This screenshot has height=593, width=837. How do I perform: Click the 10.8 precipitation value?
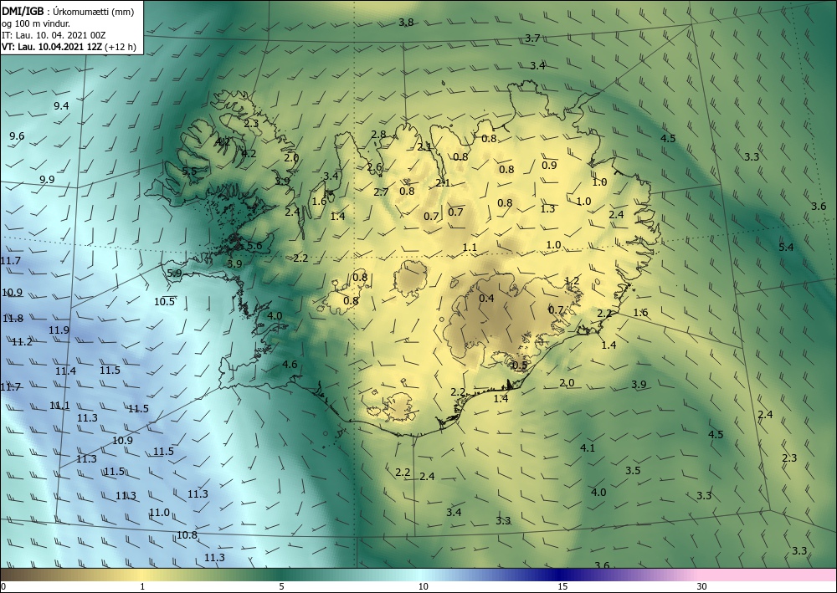[187, 535]
